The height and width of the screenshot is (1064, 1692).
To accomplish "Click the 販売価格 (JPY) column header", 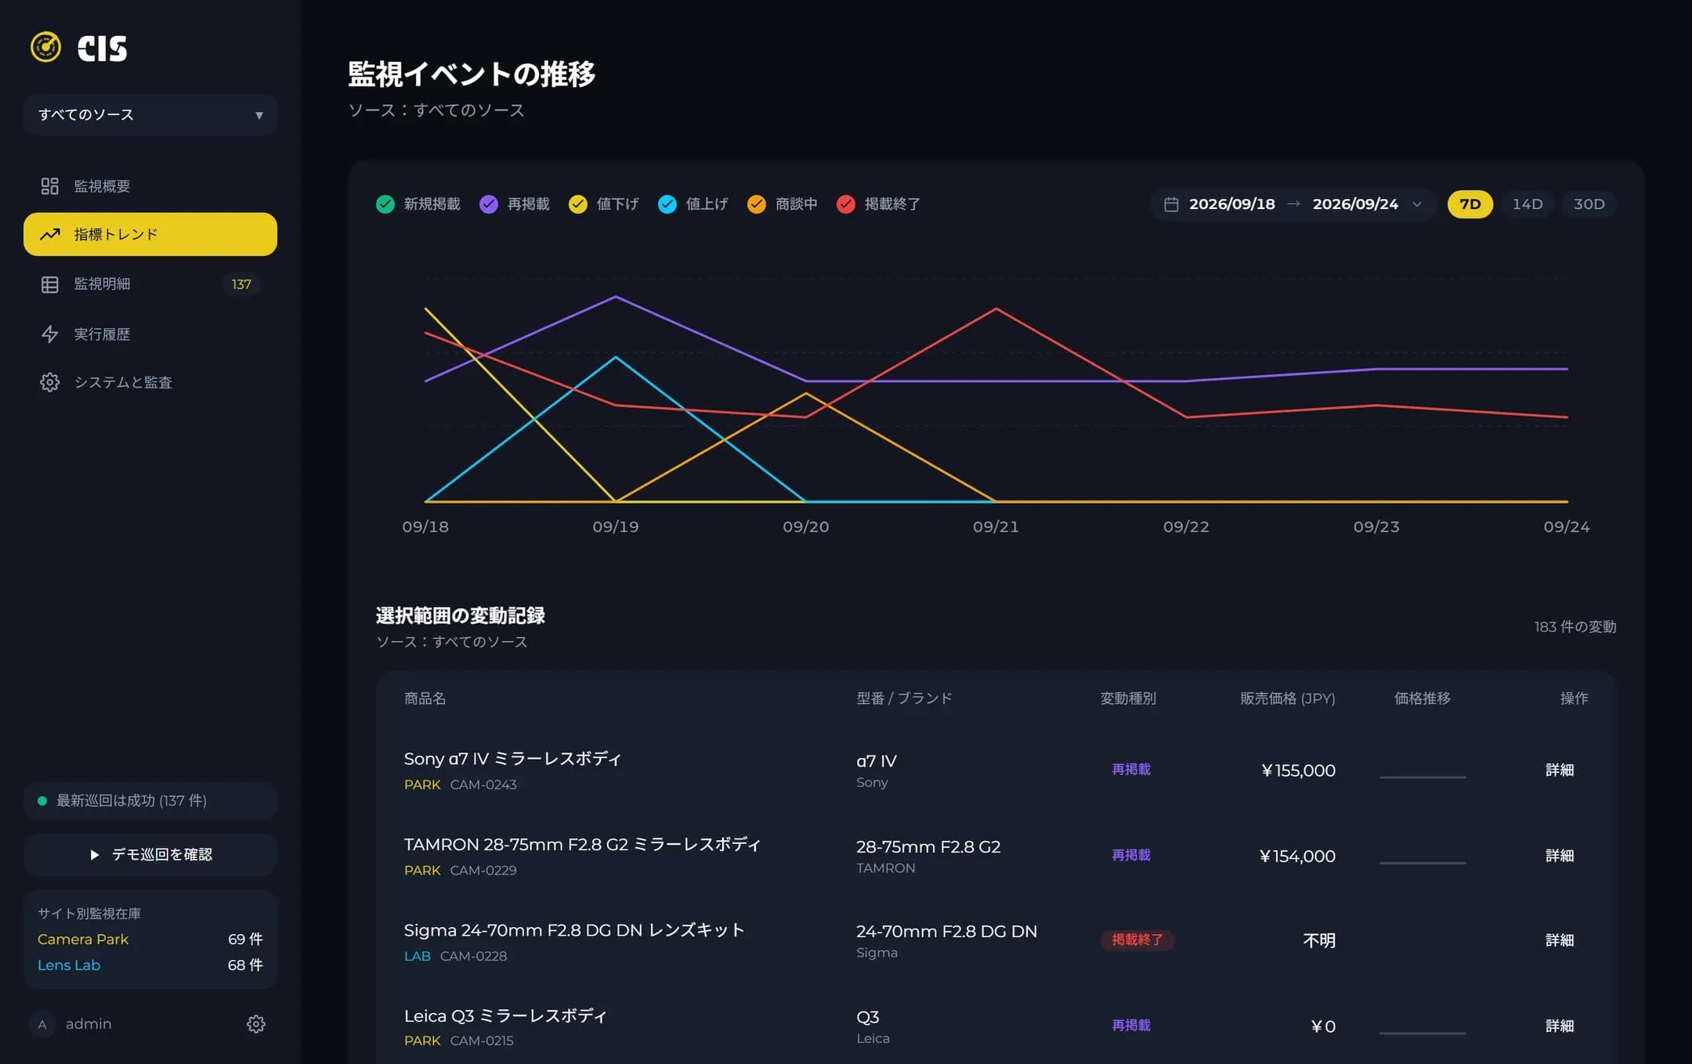I will point(1287,698).
